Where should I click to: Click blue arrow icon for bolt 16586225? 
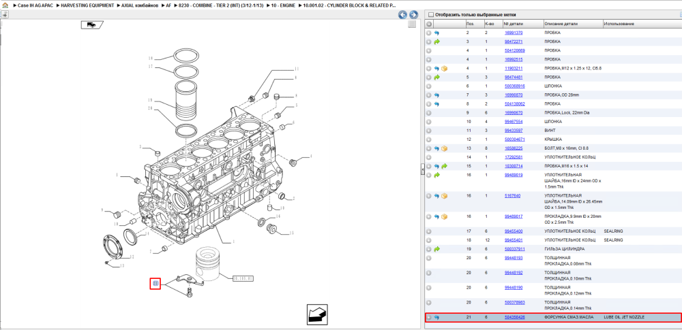[436, 148]
